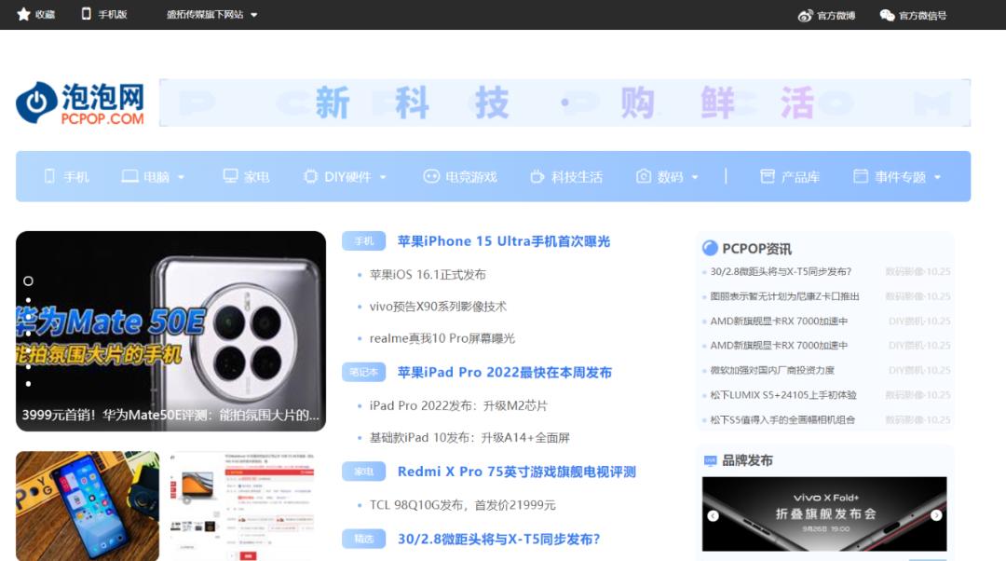Go to next slide in vivo X Fold+ banner

click(x=936, y=515)
